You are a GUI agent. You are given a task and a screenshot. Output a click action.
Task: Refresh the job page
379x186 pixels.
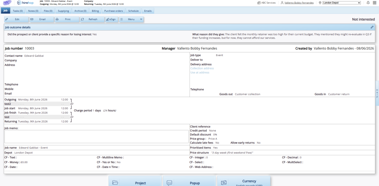click(92, 19)
